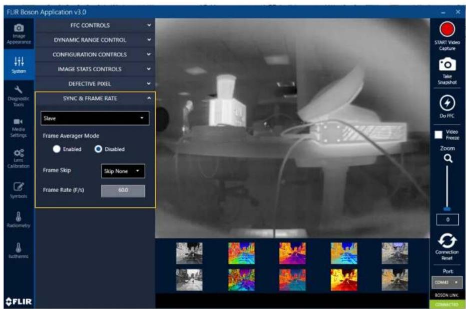Screen dimensions: 466x309
Task: Minimize the FLIR Boson Application window
Action: (x=443, y=12)
